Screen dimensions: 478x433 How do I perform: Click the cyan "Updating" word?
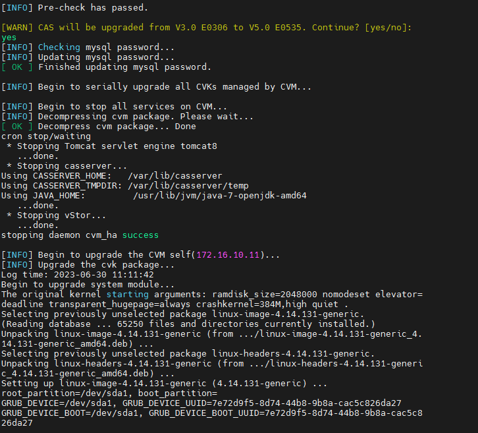click(x=59, y=57)
